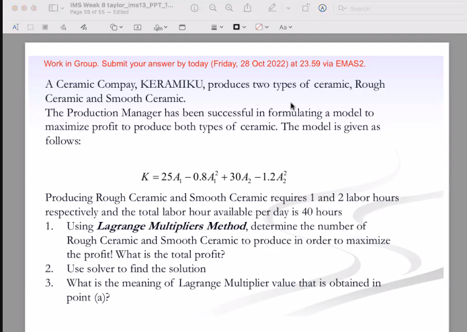Select the Text Selection tool

coord(15,27)
